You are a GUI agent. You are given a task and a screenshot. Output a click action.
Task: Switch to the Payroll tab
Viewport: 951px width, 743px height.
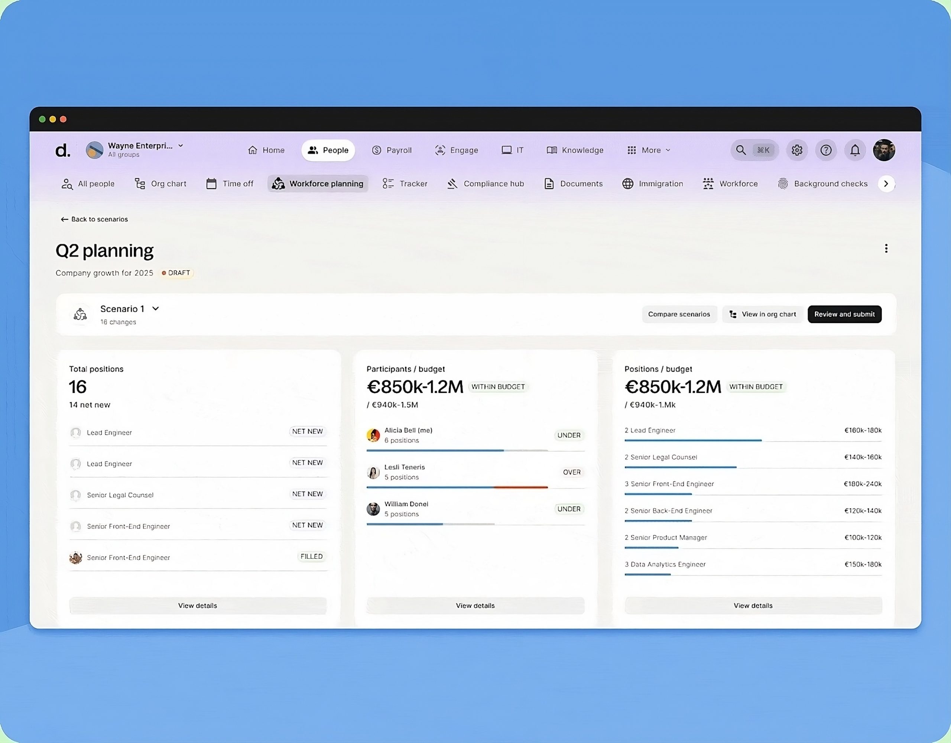pos(392,150)
